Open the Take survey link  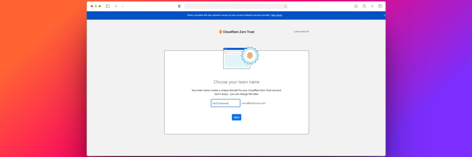click(x=276, y=15)
